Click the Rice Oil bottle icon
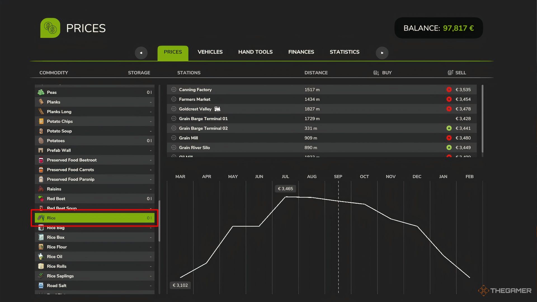 click(41, 256)
